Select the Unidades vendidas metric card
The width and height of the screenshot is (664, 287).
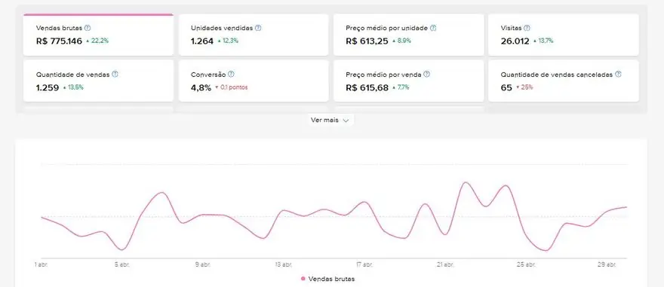[x=254, y=35]
